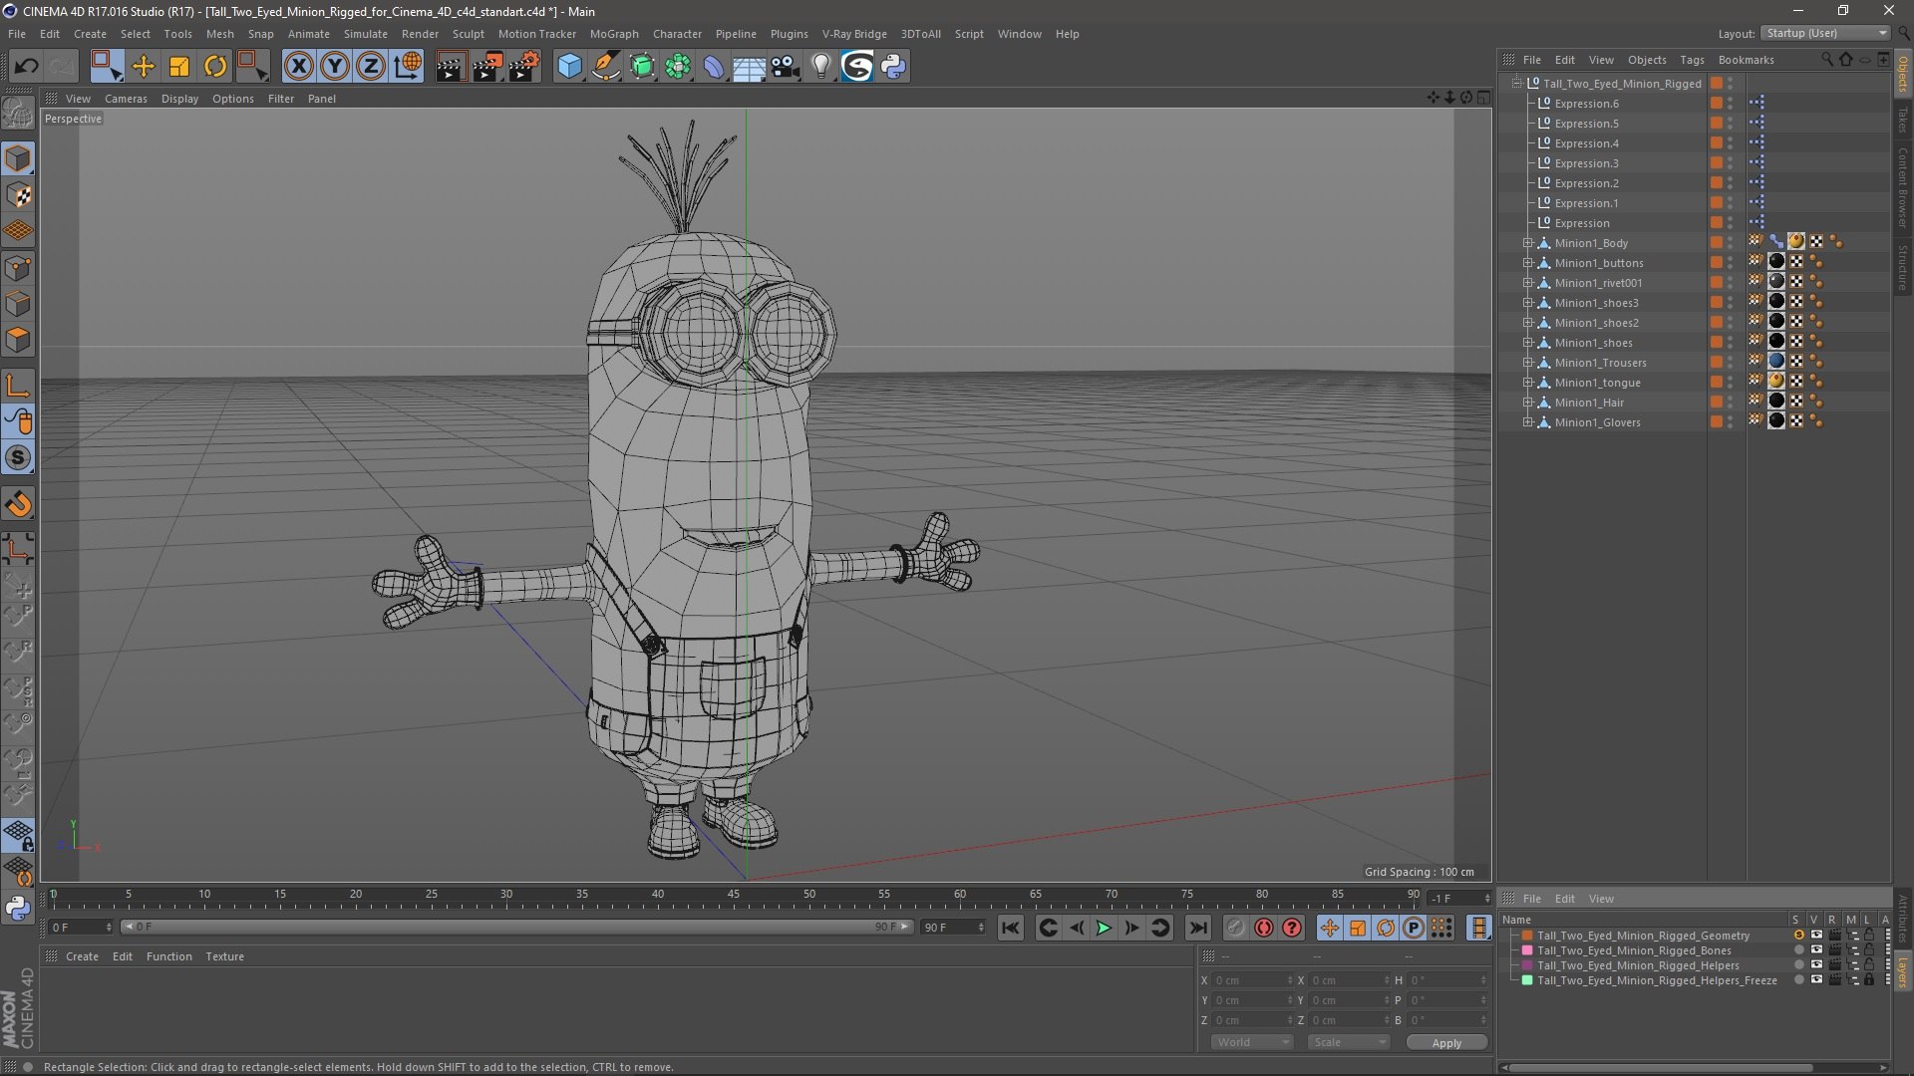Open the Scale mode dropdown
Image resolution: width=1914 pixels, height=1076 pixels.
pos(1348,1042)
